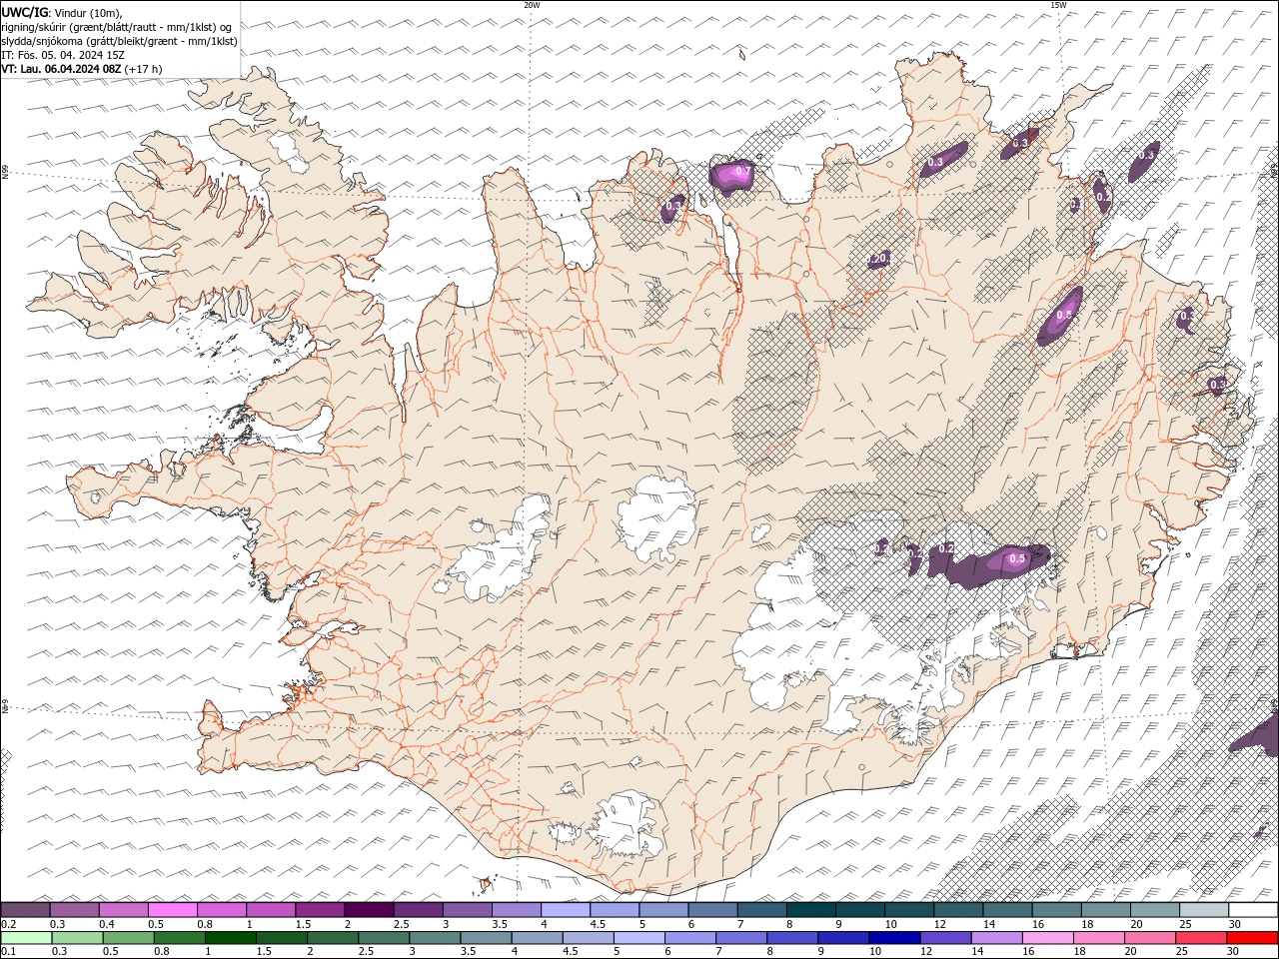Click the '20W' longitude label

click(x=532, y=5)
